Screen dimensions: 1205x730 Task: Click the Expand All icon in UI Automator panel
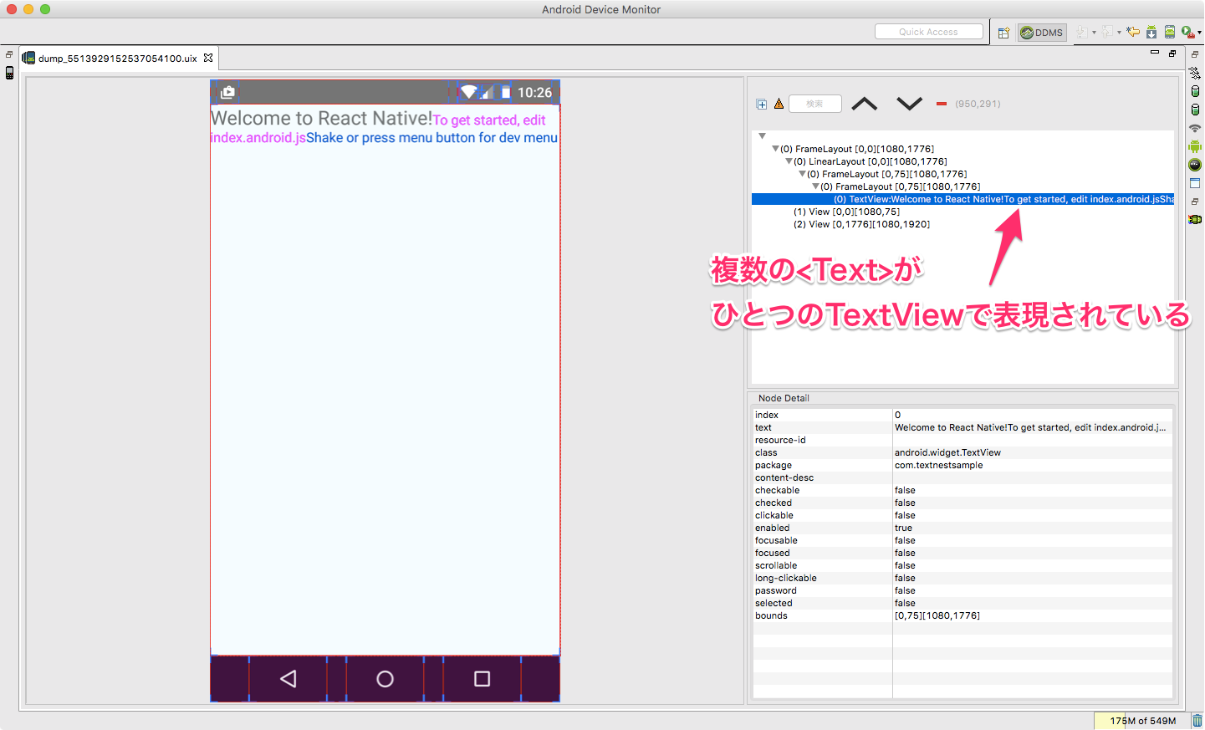tap(761, 104)
